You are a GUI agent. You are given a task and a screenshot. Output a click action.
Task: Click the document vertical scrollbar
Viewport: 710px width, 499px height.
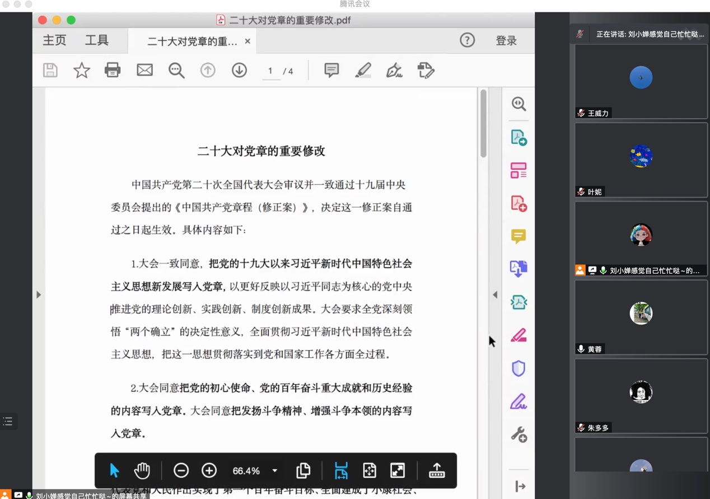tap(483, 124)
